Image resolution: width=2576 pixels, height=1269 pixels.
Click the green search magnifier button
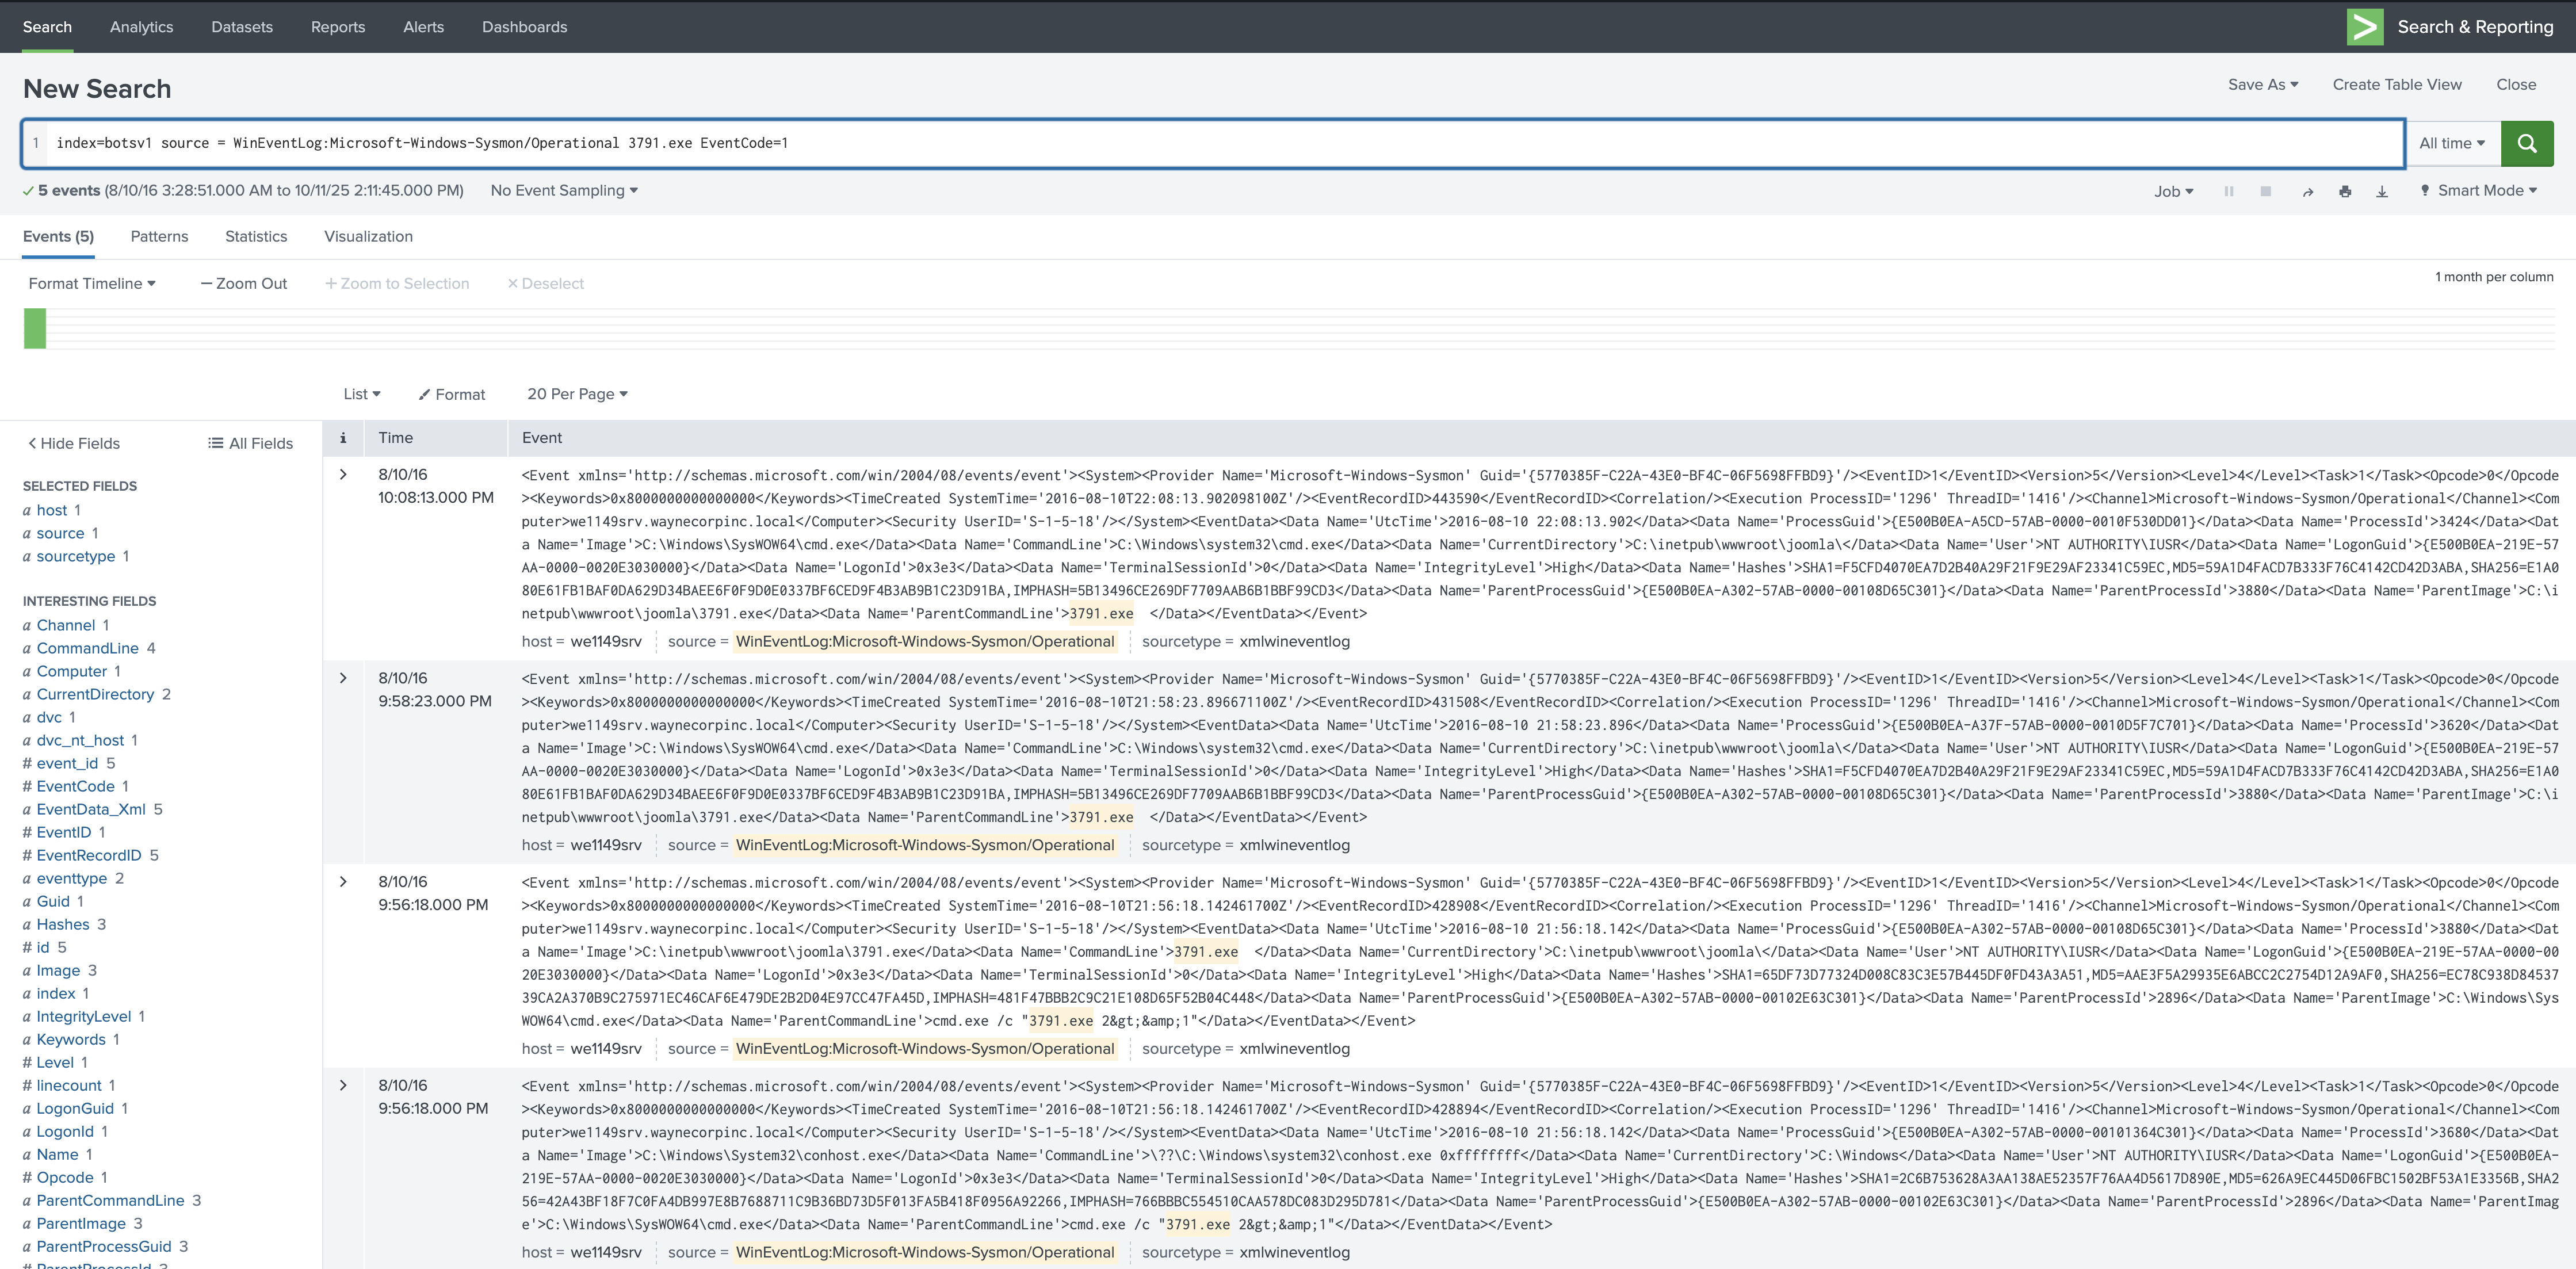[x=2526, y=143]
